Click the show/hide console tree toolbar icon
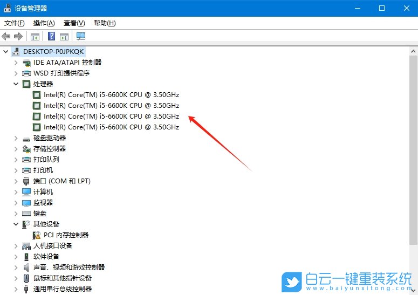Viewport: 418px width, 295px height. [35, 37]
